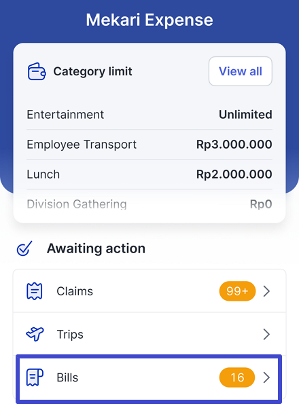Screen dimensions: 299x410
Task: Click the faded Division Gathering row
Action: [149, 204]
